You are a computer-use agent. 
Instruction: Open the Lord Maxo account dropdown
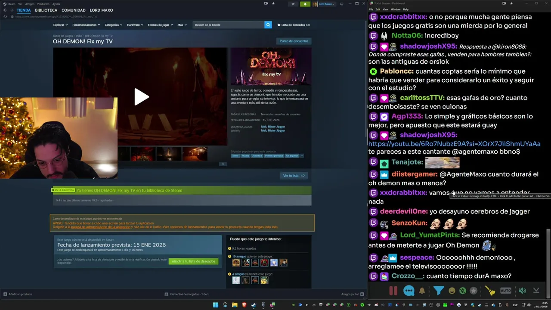coord(323,4)
